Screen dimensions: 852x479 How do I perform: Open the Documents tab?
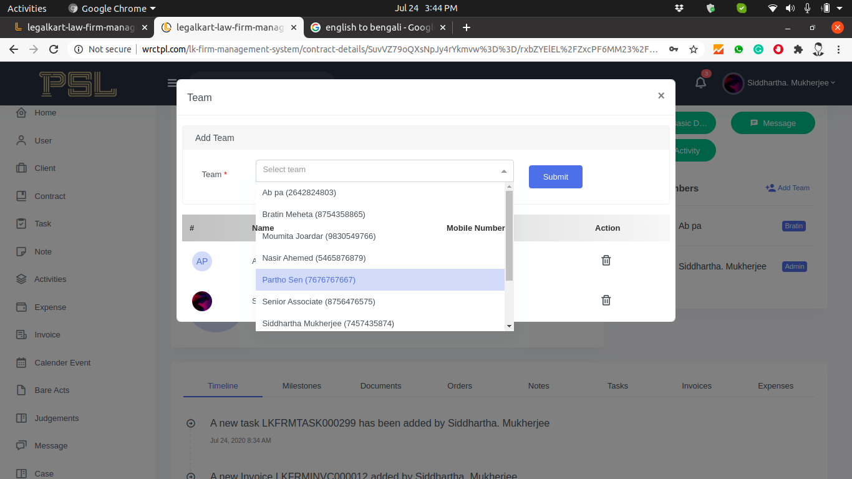click(380, 386)
